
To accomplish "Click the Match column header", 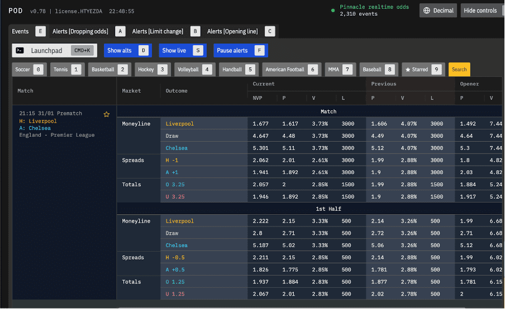I will (26, 91).
